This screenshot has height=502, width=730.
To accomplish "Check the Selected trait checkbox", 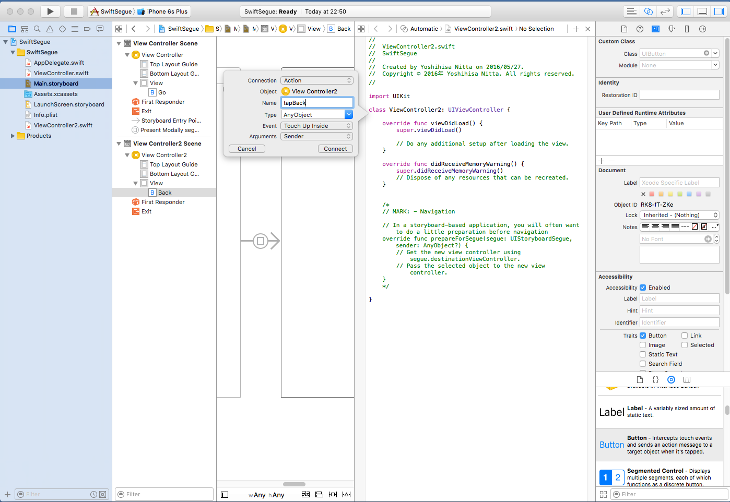I will click(x=685, y=345).
